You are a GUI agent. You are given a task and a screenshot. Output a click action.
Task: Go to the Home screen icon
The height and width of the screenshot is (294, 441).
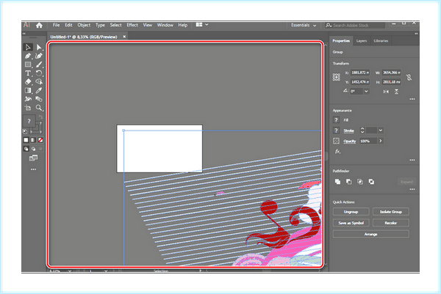pyautogui.click(x=39, y=25)
